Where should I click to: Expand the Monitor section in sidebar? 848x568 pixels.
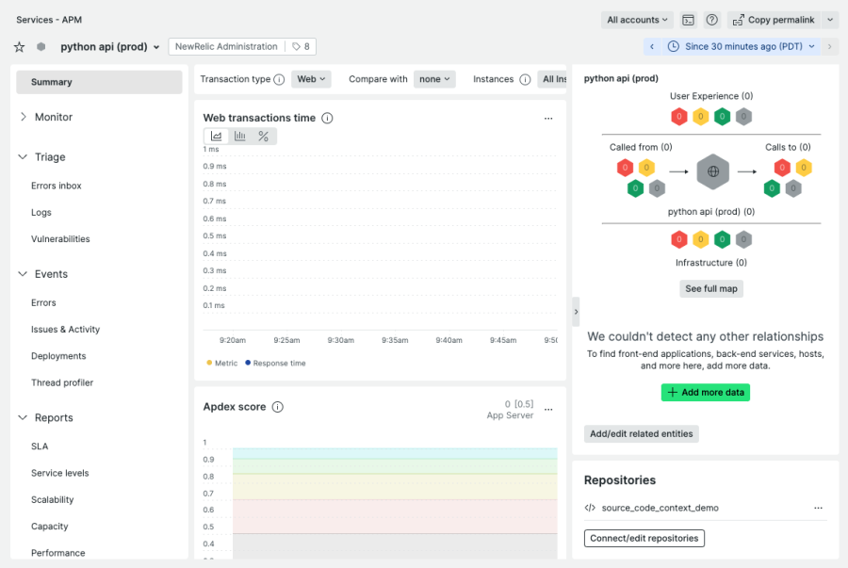pos(53,117)
